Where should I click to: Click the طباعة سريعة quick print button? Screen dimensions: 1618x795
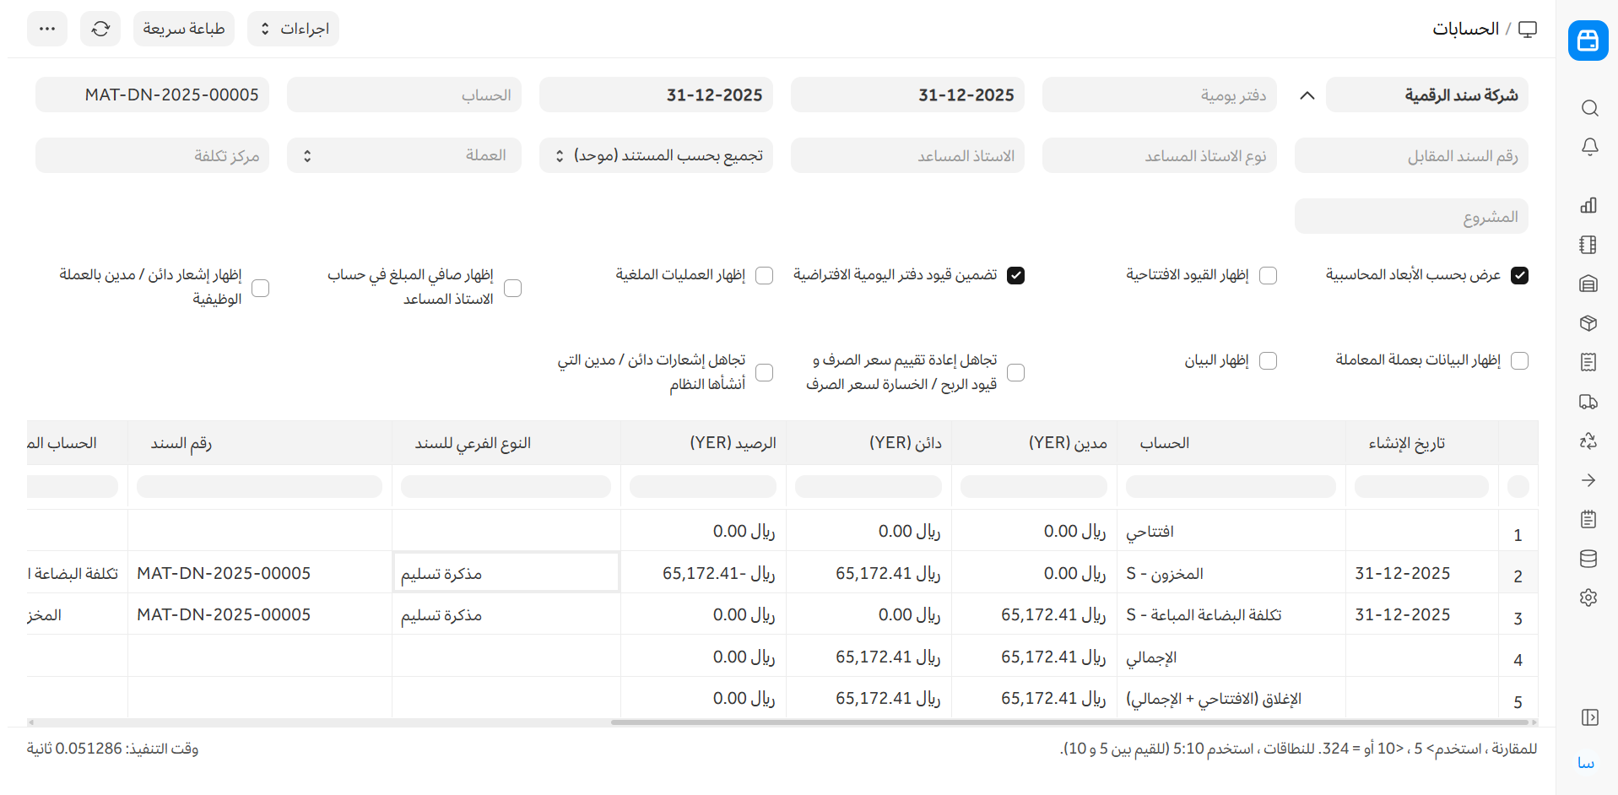183,29
